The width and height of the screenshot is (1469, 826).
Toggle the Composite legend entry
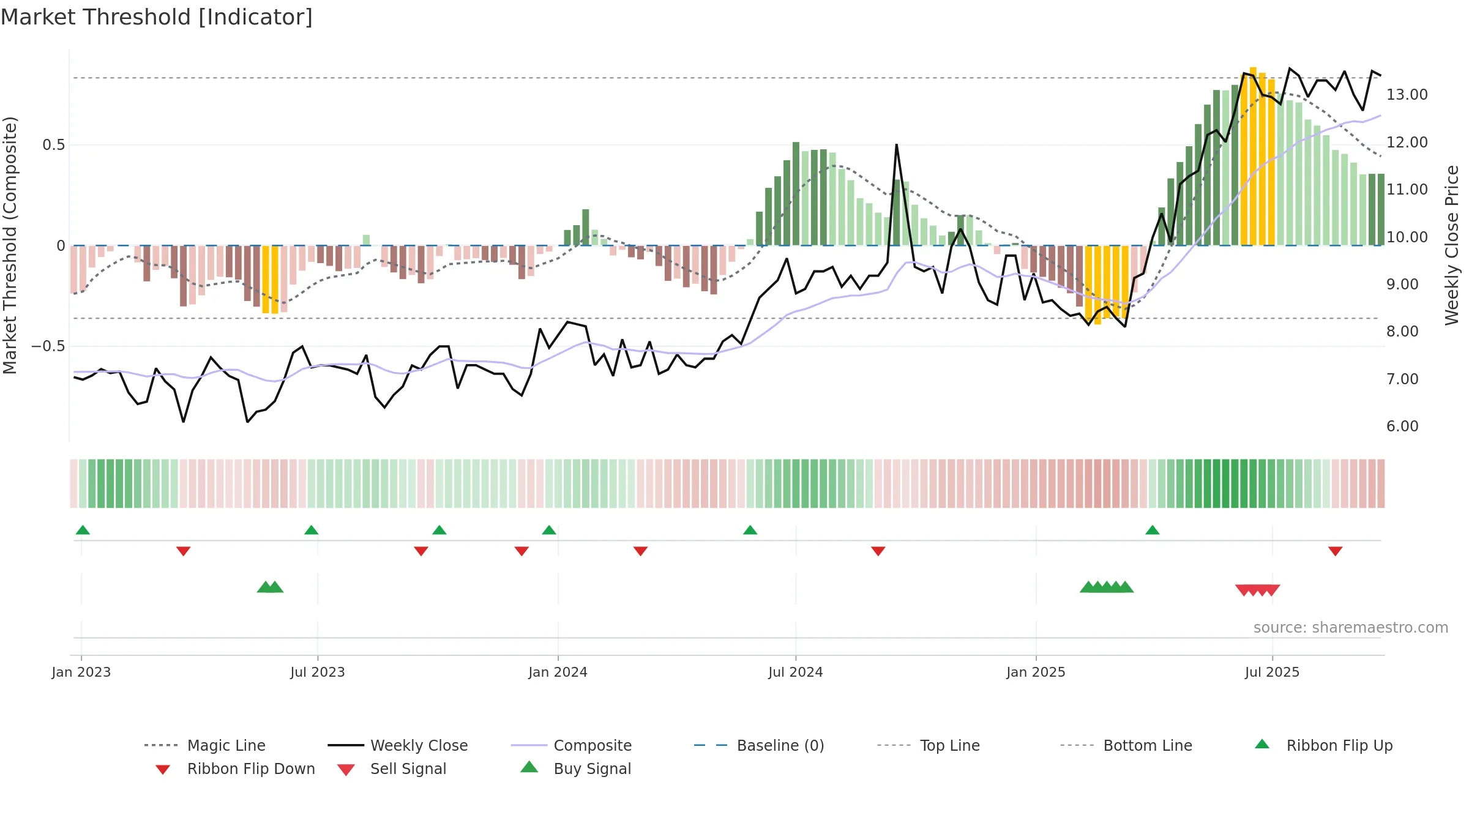tap(571, 745)
